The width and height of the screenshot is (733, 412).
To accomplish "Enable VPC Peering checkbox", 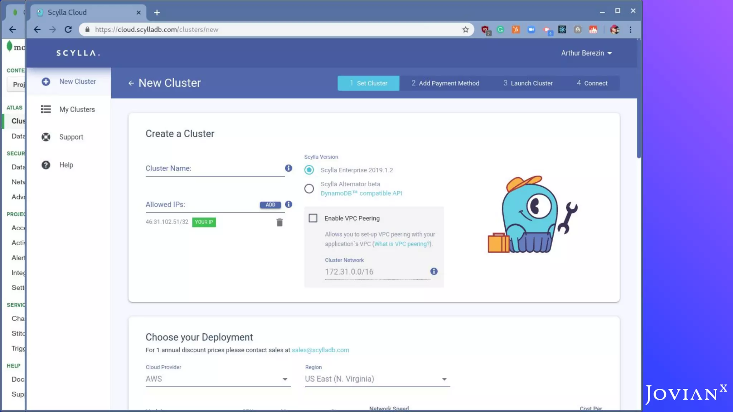I will (x=313, y=218).
